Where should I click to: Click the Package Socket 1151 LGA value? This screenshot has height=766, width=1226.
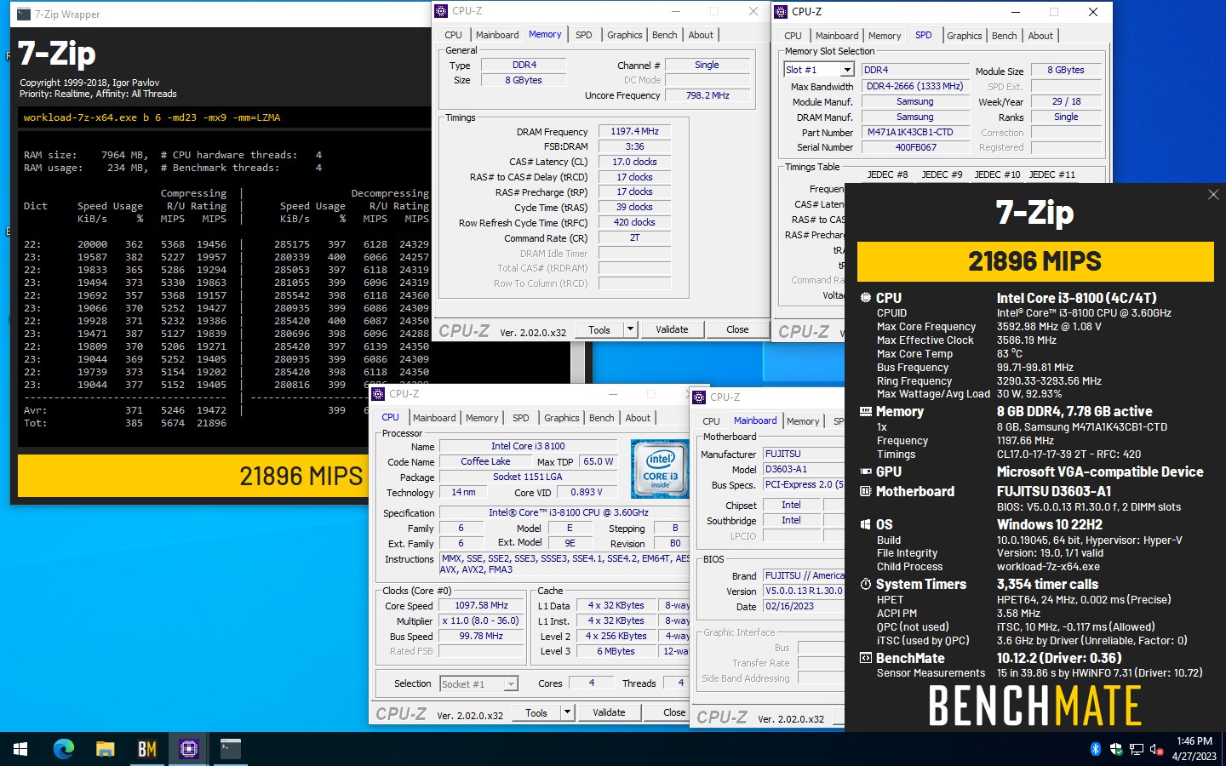(x=528, y=477)
